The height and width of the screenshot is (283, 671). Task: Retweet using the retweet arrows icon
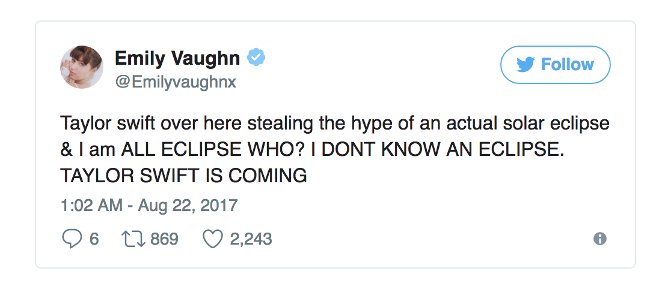pyautogui.click(x=133, y=239)
